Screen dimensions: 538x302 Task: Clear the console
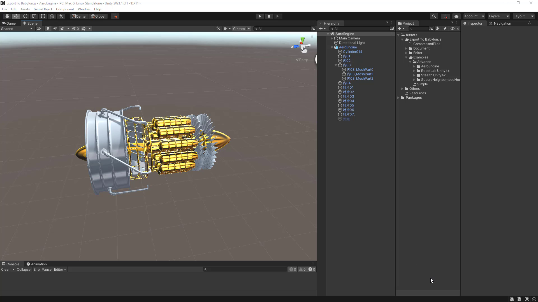point(5,269)
